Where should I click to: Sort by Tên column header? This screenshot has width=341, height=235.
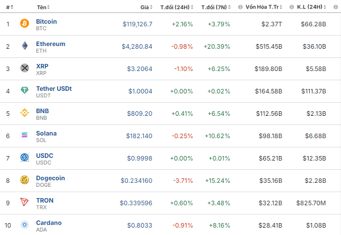pos(43,7)
